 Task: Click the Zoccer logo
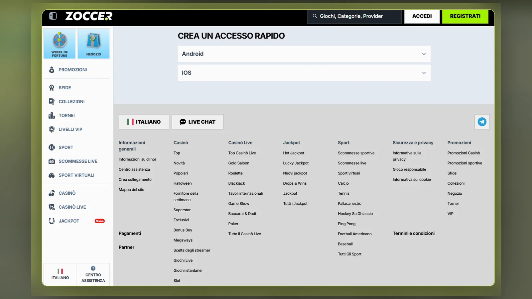coord(89,16)
